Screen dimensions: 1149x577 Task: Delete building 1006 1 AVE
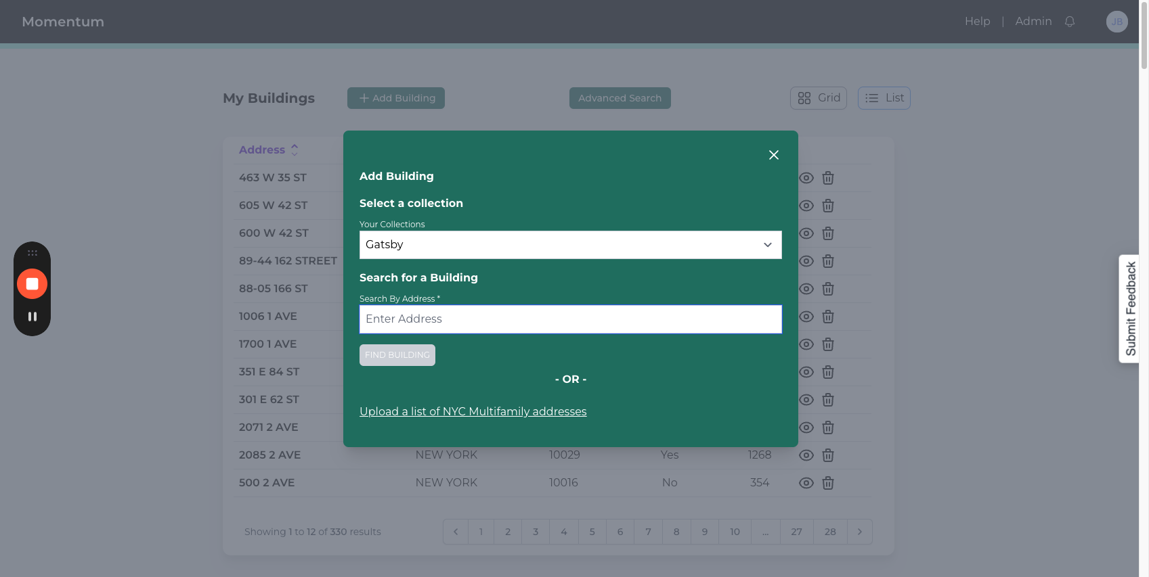click(828, 317)
